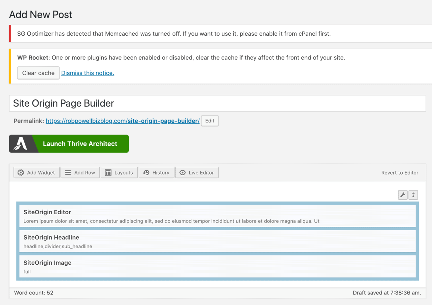432x305 pixels.
Task: Open the SiteOrigin Headline widget
Action: [216, 242]
